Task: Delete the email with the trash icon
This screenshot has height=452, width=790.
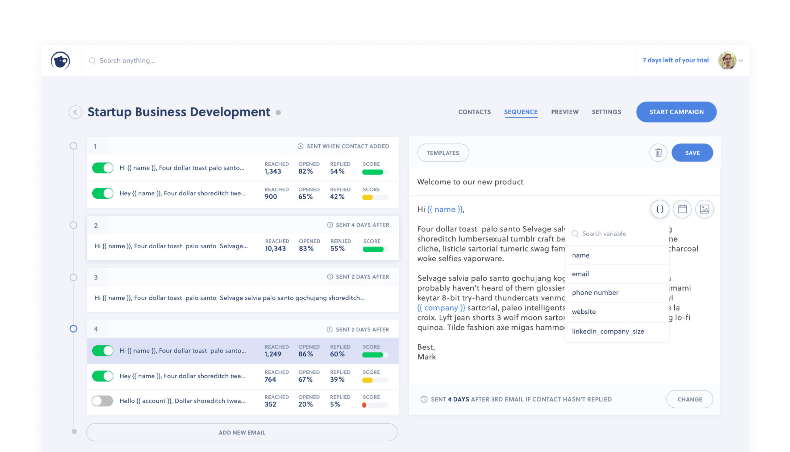Action: 658,153
